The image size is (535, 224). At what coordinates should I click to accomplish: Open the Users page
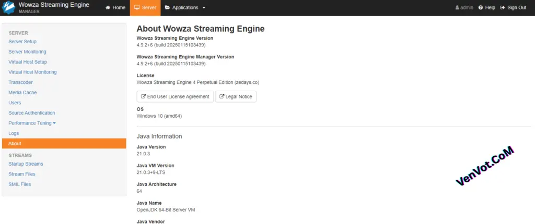pyautogui.click(x=15, y=103)
